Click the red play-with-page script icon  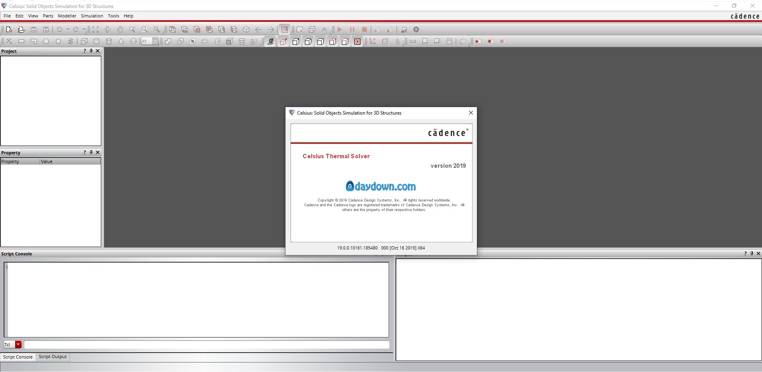coord(478,41)
